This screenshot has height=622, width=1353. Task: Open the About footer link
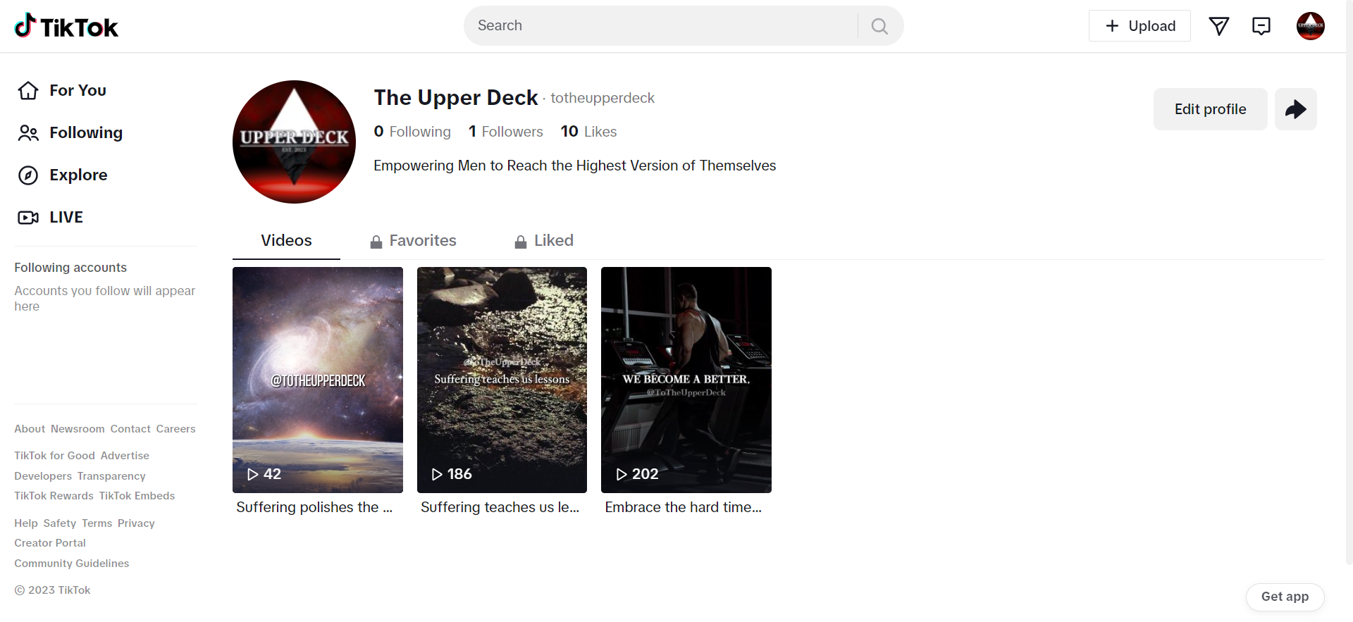[30, 429]
